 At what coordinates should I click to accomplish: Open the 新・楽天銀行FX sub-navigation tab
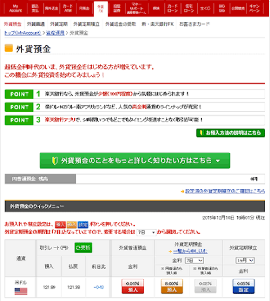[157, 23]
